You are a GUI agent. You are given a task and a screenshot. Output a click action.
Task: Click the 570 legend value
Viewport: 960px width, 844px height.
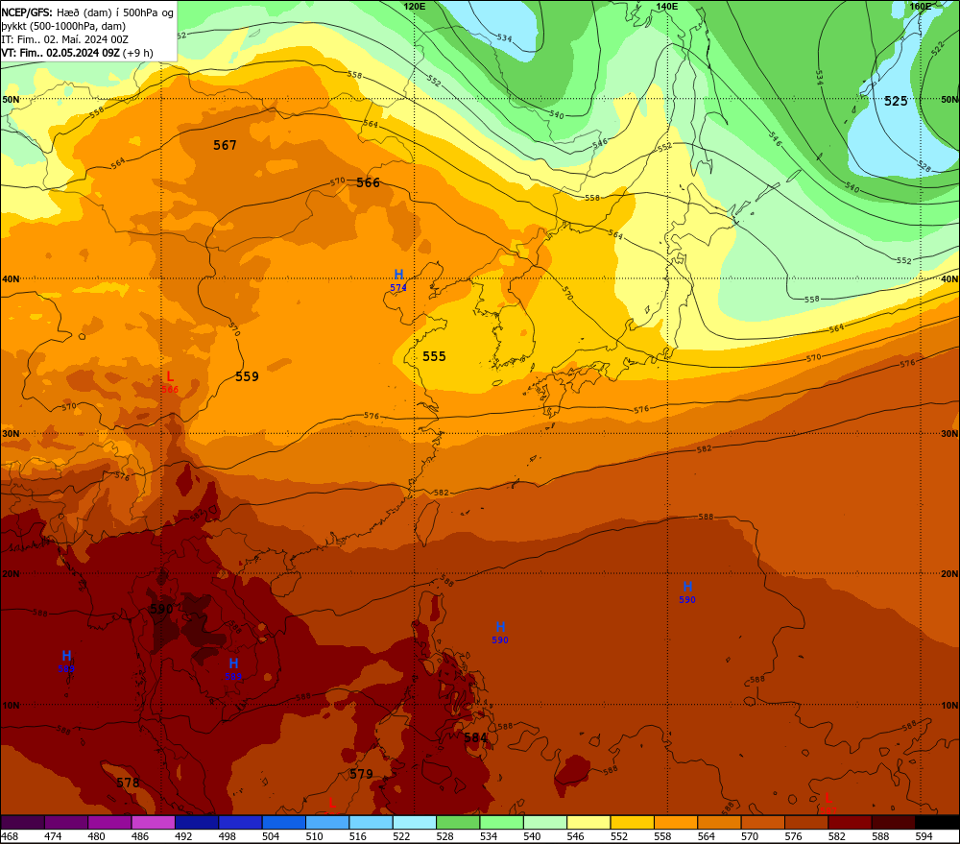coord(750,836)
